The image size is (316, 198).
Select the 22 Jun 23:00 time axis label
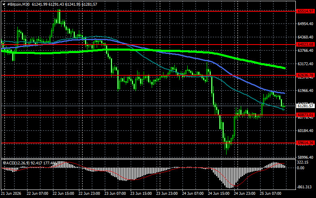[89, 194]
